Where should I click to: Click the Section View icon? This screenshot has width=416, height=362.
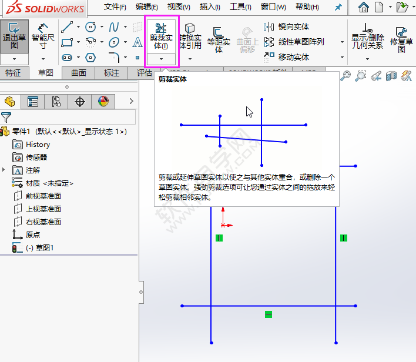[x=391, y=76]
